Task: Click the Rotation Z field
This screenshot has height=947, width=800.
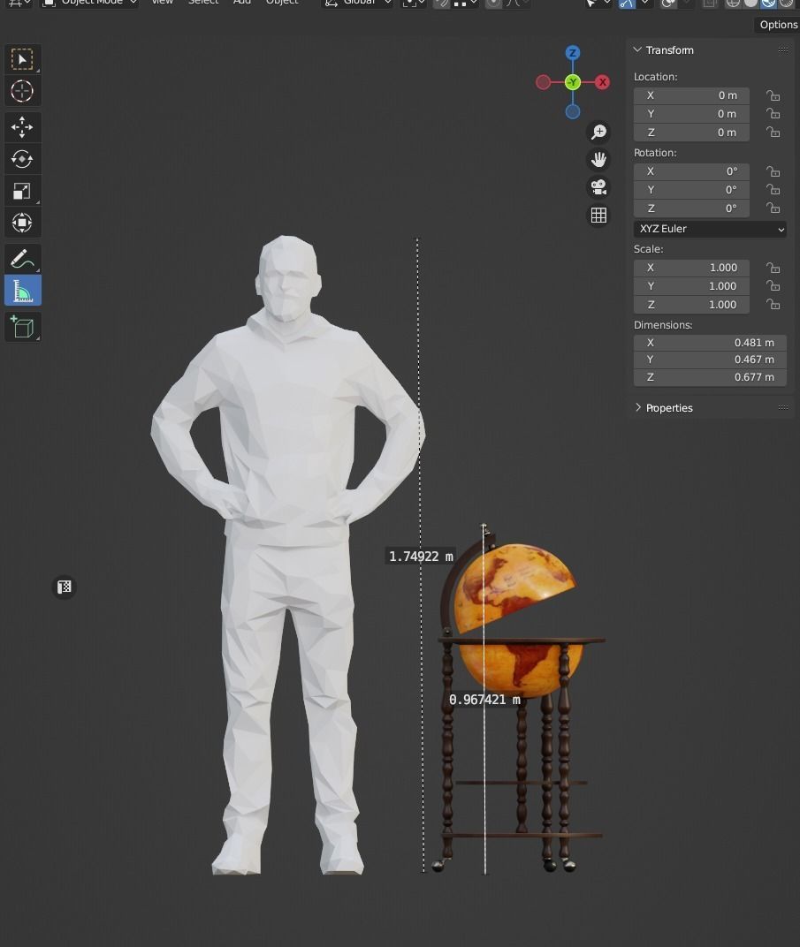Action: point(691,208)
